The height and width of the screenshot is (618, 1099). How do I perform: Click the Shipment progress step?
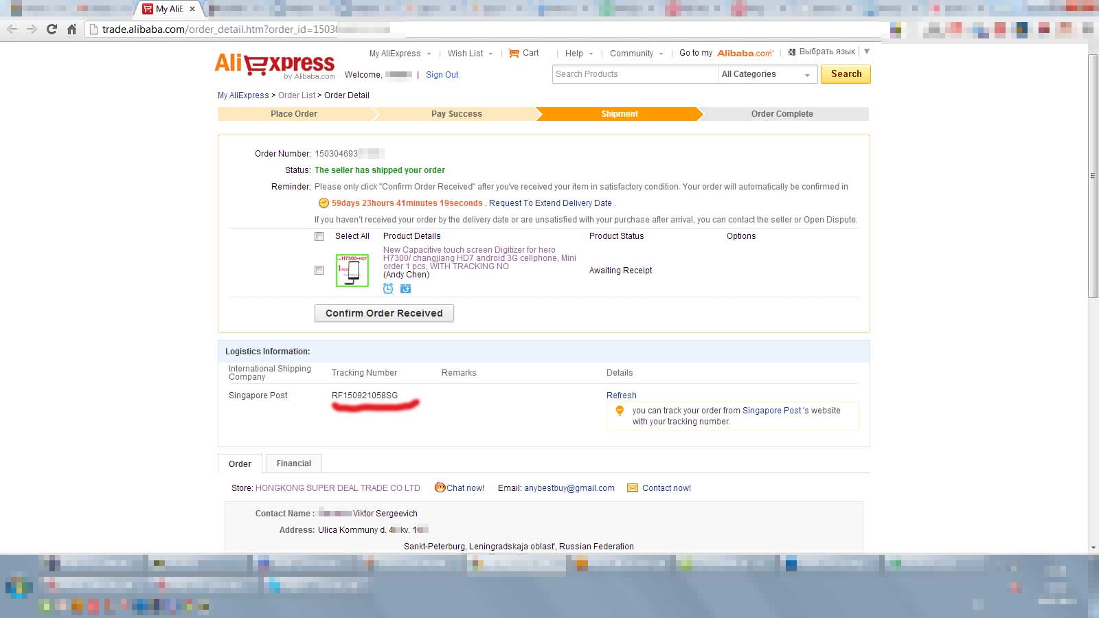click(620, 114)
